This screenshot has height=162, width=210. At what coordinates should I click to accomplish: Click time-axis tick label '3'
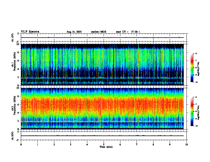pyautogui.click(x=71, y=145)
